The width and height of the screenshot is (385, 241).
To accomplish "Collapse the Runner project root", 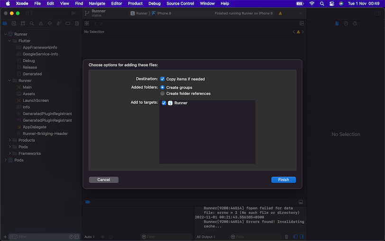I will [x=5, y=34].
